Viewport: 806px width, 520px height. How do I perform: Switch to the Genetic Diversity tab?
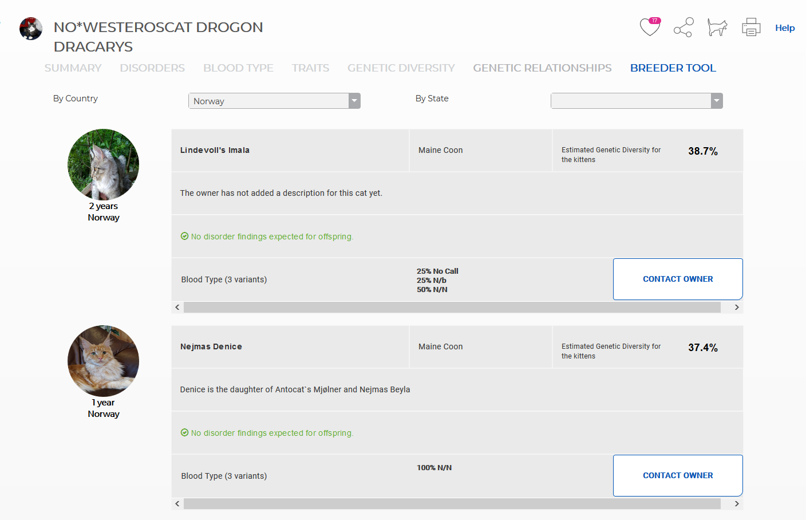pos(401,68)
